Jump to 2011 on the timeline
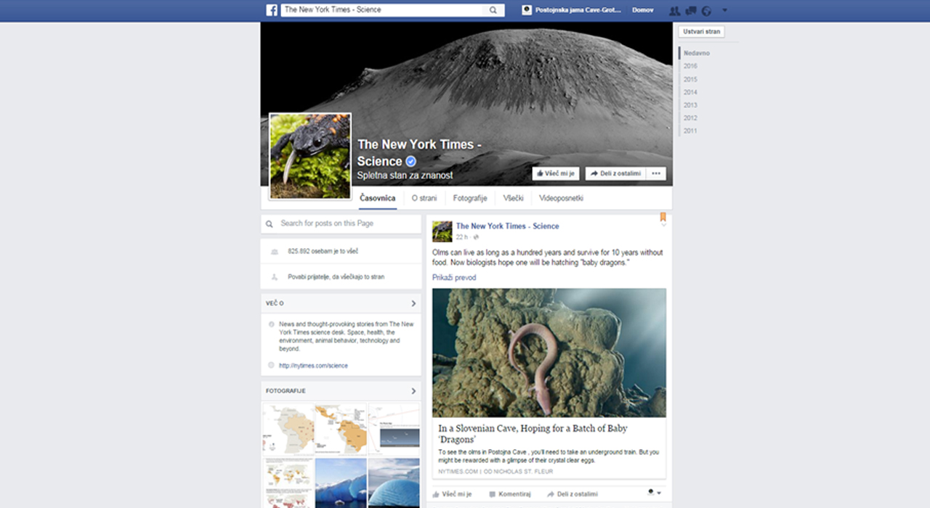This screenshot has height=508, width=930. [x=690, y=131]
